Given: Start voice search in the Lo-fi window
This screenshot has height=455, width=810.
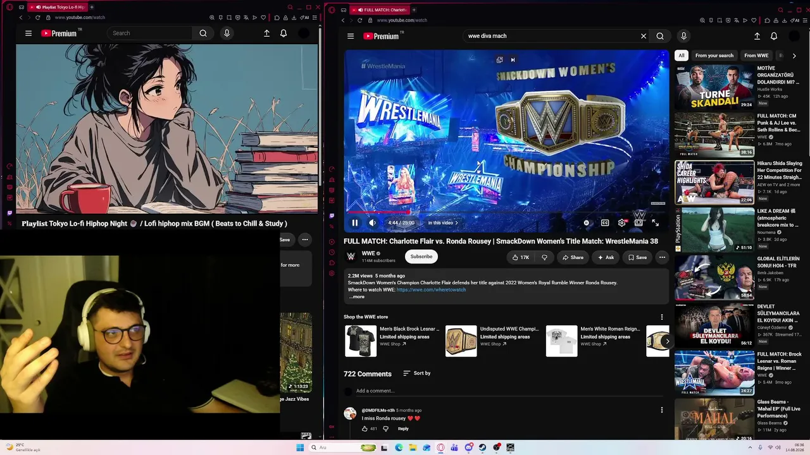Looking at the screenshot, I should [227, 33].
